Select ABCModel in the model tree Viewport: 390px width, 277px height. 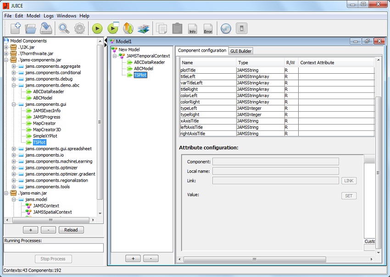tap(144, 69)
